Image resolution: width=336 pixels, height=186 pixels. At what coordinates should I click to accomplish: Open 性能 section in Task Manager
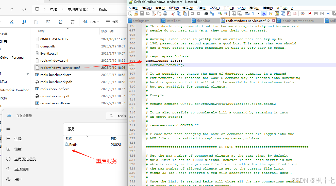pyautogui.click(x=18, y=149)
